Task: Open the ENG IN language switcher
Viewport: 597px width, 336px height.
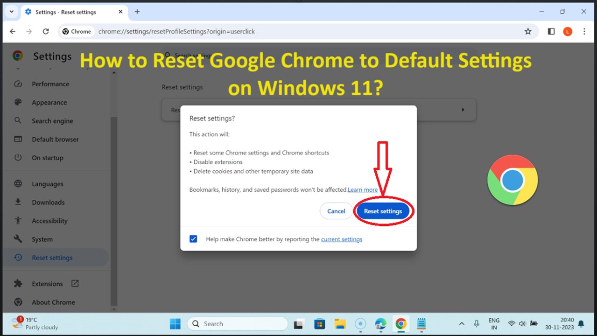Action: 494,324
